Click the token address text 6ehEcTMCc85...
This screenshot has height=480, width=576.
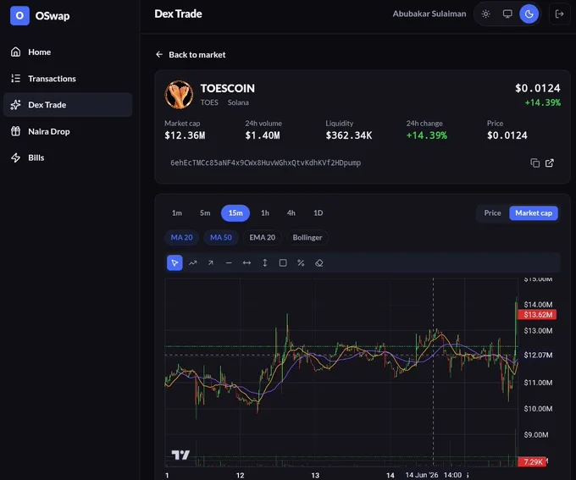coord(266,163)
